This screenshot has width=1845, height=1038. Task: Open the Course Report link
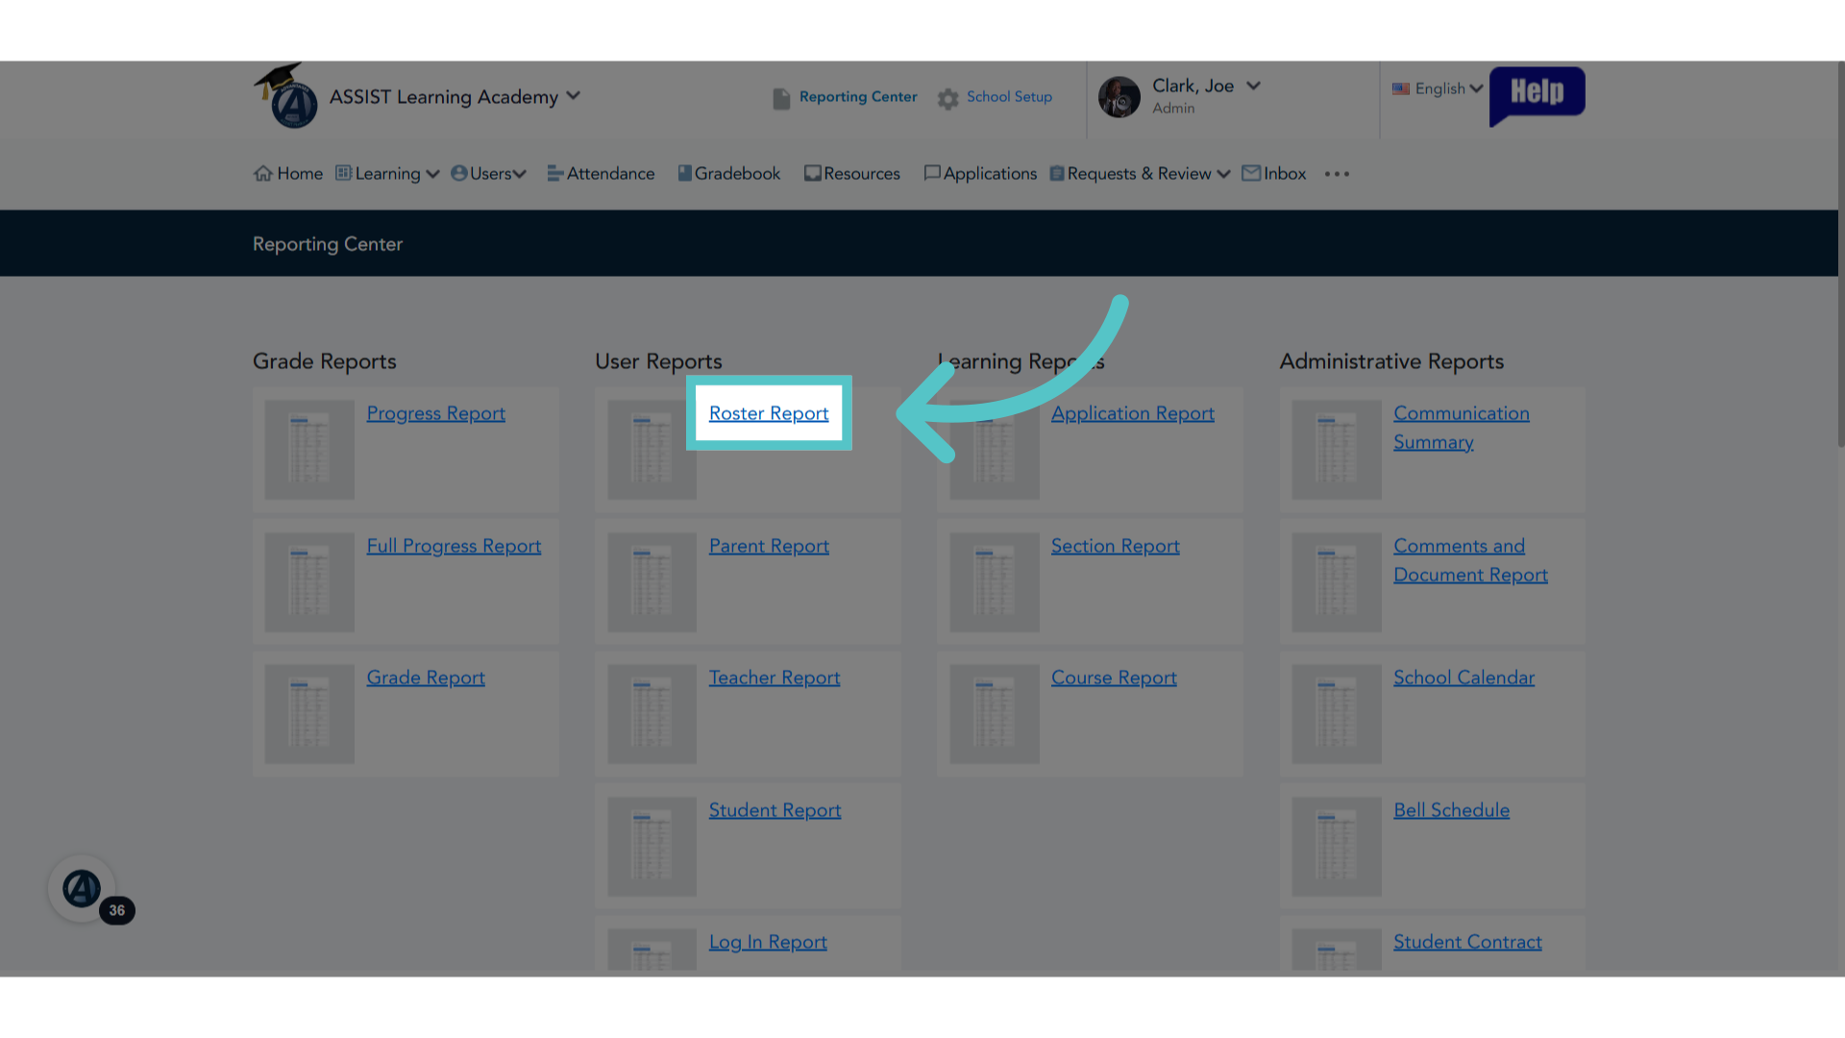[1114, 678]
